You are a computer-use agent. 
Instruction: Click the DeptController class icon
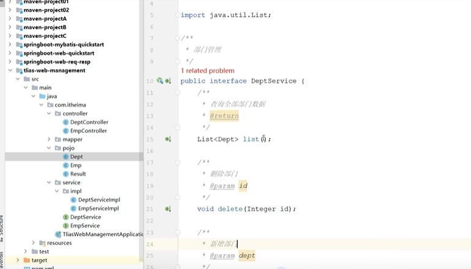(x=66, y=123)
